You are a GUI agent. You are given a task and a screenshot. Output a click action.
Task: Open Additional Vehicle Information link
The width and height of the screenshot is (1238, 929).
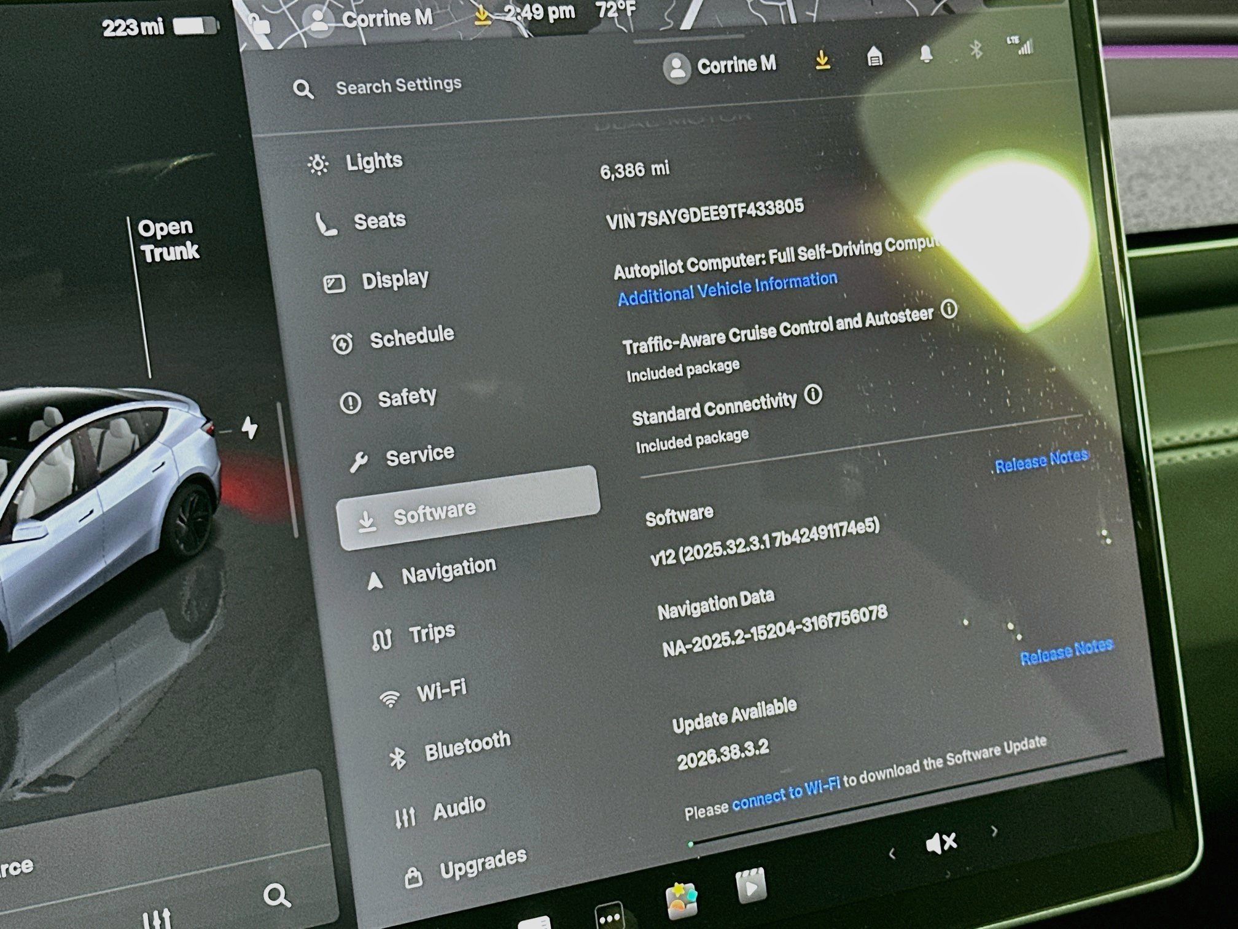click(728, 288)
